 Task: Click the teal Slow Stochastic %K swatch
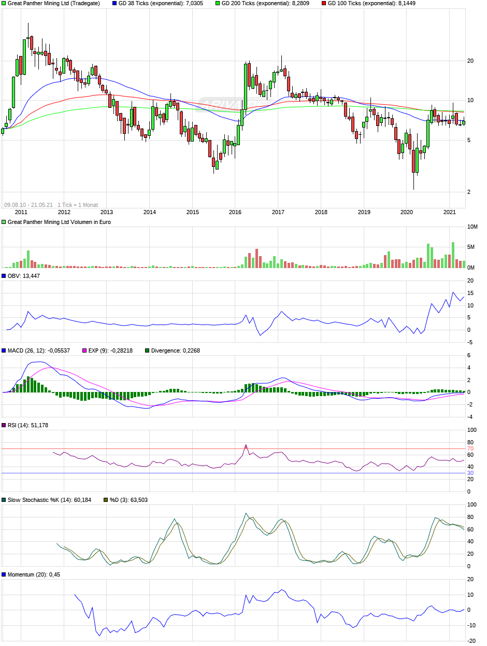(x=4, y=500)
